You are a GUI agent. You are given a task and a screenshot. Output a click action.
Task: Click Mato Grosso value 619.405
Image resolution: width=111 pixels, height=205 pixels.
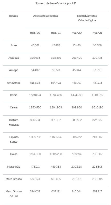coord(56,179)
